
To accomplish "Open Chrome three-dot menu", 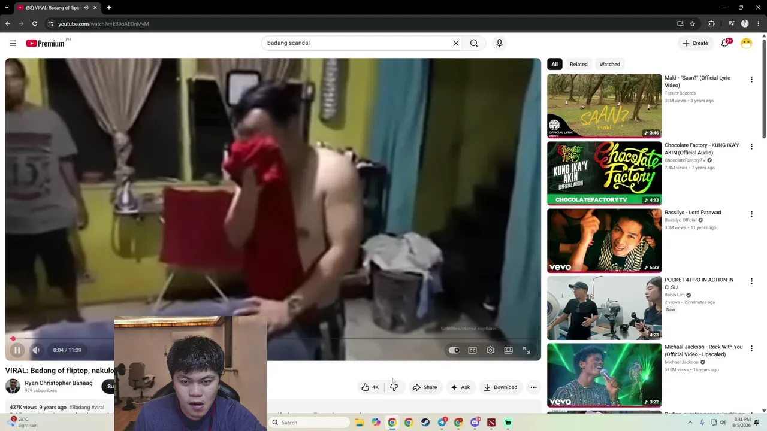I will [x=759, y=24].
